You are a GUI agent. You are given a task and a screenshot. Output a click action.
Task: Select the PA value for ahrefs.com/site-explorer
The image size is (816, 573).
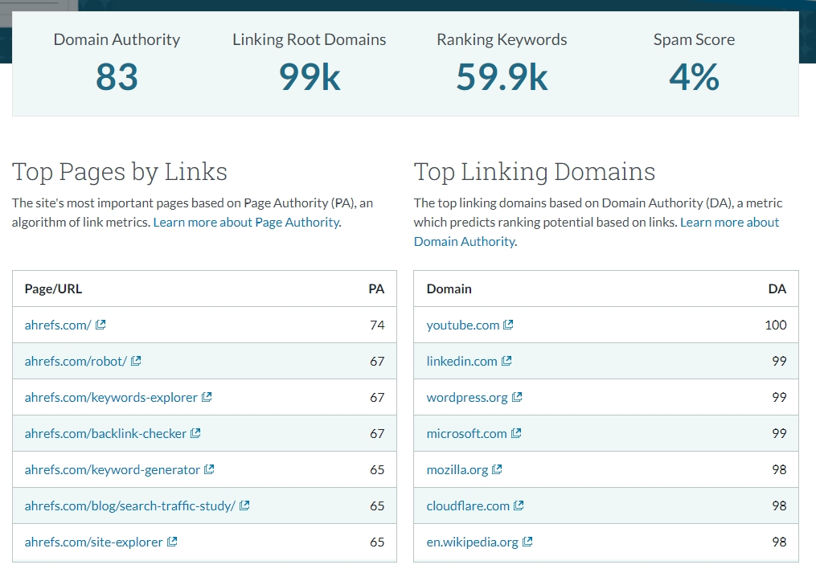pyautogui.click(x=377, y=542)
